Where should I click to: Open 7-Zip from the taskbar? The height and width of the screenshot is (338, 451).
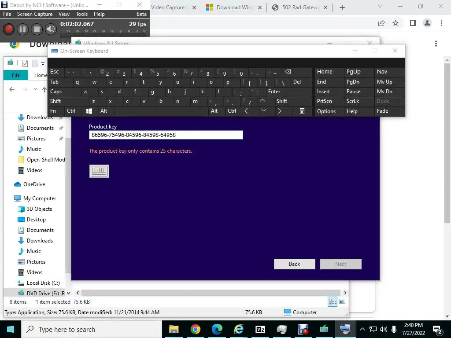(260, 329)
